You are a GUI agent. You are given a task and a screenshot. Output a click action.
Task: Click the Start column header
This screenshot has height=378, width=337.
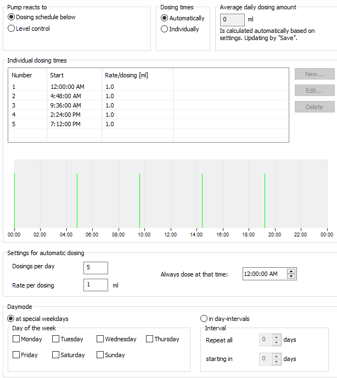74,75
